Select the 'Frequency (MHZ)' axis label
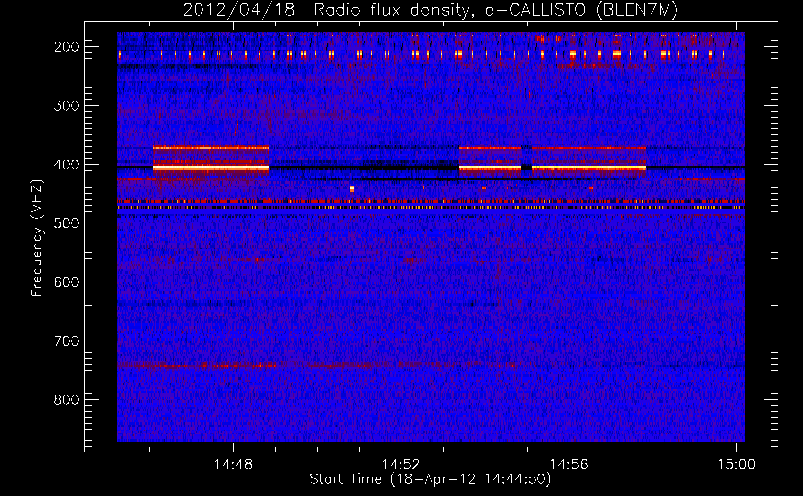Viewport: 803px width, 496px height. (37, 238)
